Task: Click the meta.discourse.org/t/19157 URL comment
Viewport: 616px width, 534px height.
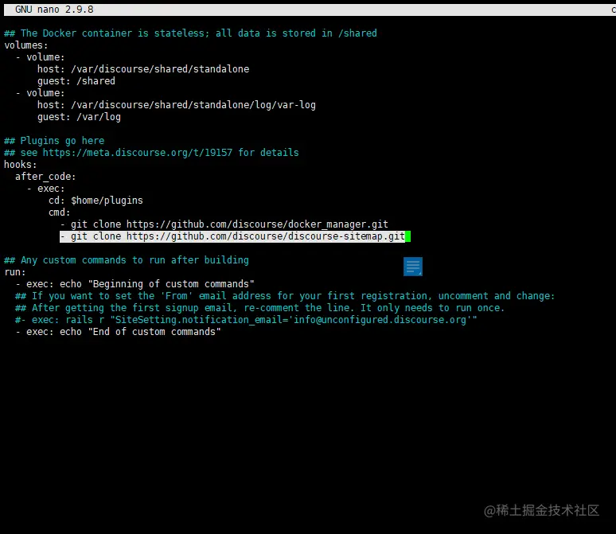Action: point(151,153)
